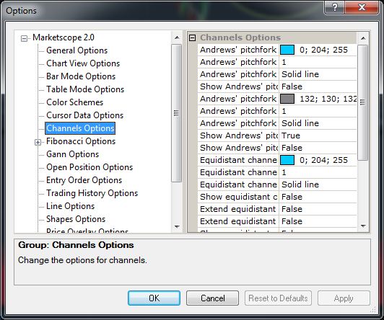The width and height of the screenshot is (384, 320).
Task: Open Open Position Options
Action: click(x=90, y=167)
